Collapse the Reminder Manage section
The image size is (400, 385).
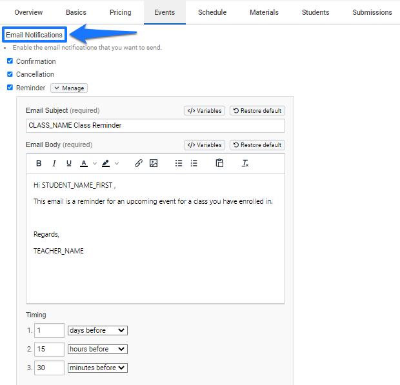pos(69,88)
